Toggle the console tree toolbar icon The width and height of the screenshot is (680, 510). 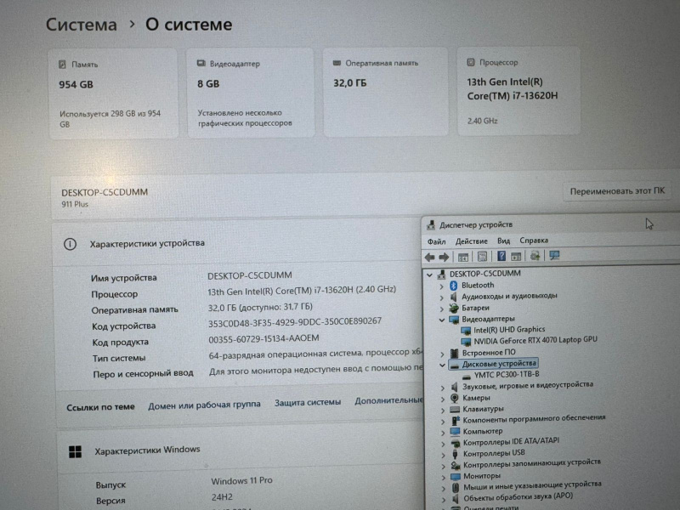pyautogui.click(x=463, y=257)
